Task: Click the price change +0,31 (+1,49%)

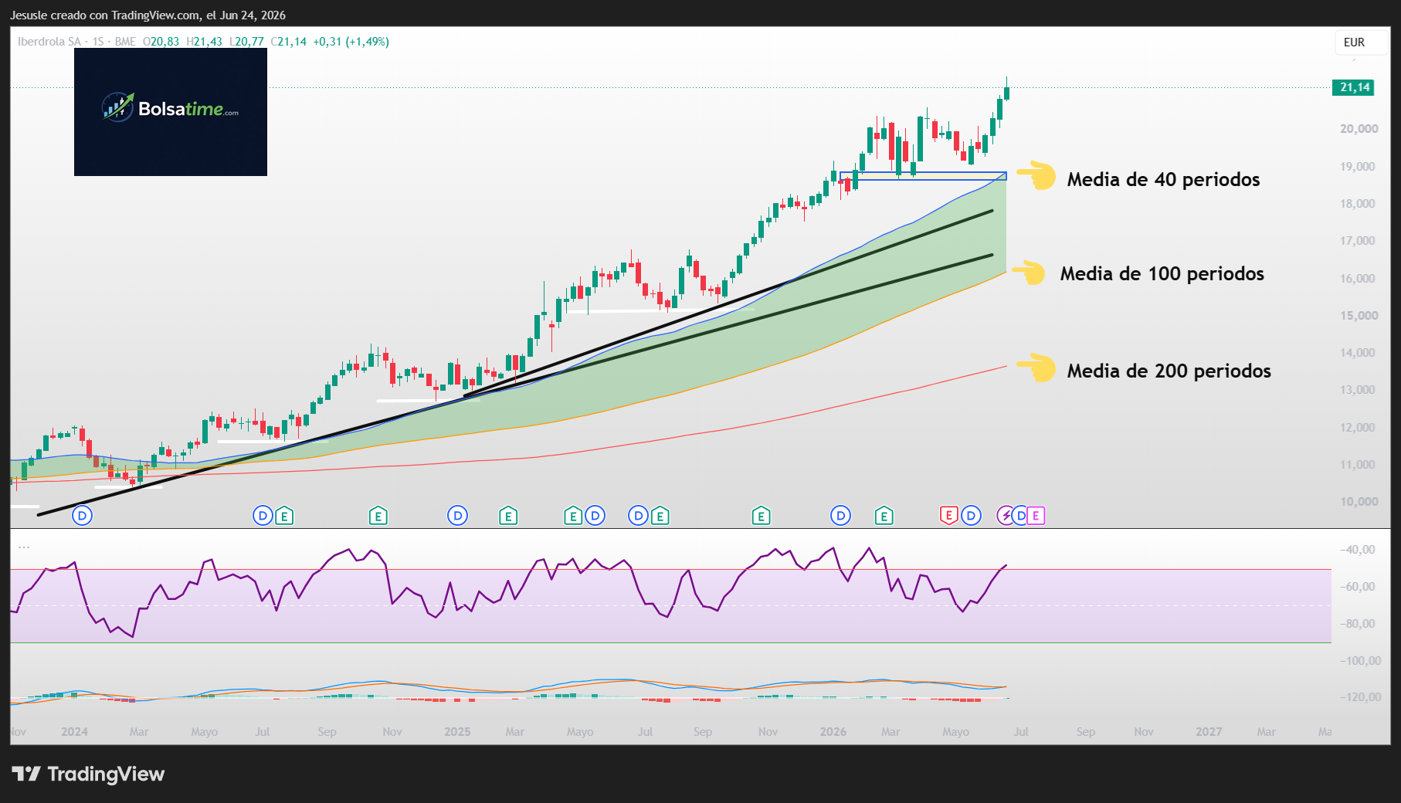Action: click(351, 42)
